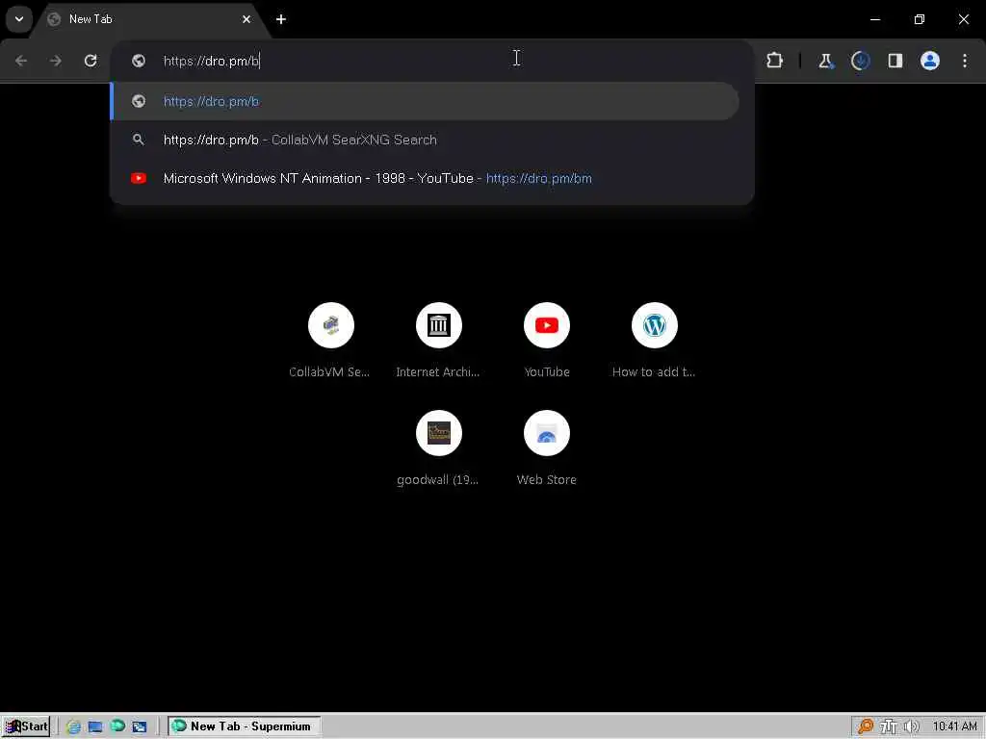The height and width of the screenshot is (739, 986).
Task: Open the tab search dropdown arrow
Action: pos(19,19)
